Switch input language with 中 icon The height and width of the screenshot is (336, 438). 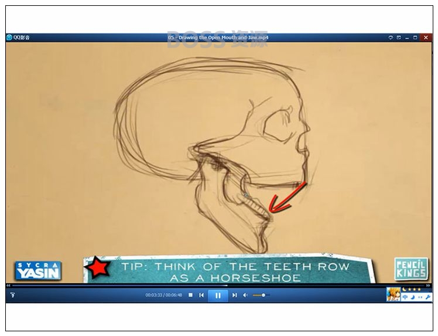405,297
